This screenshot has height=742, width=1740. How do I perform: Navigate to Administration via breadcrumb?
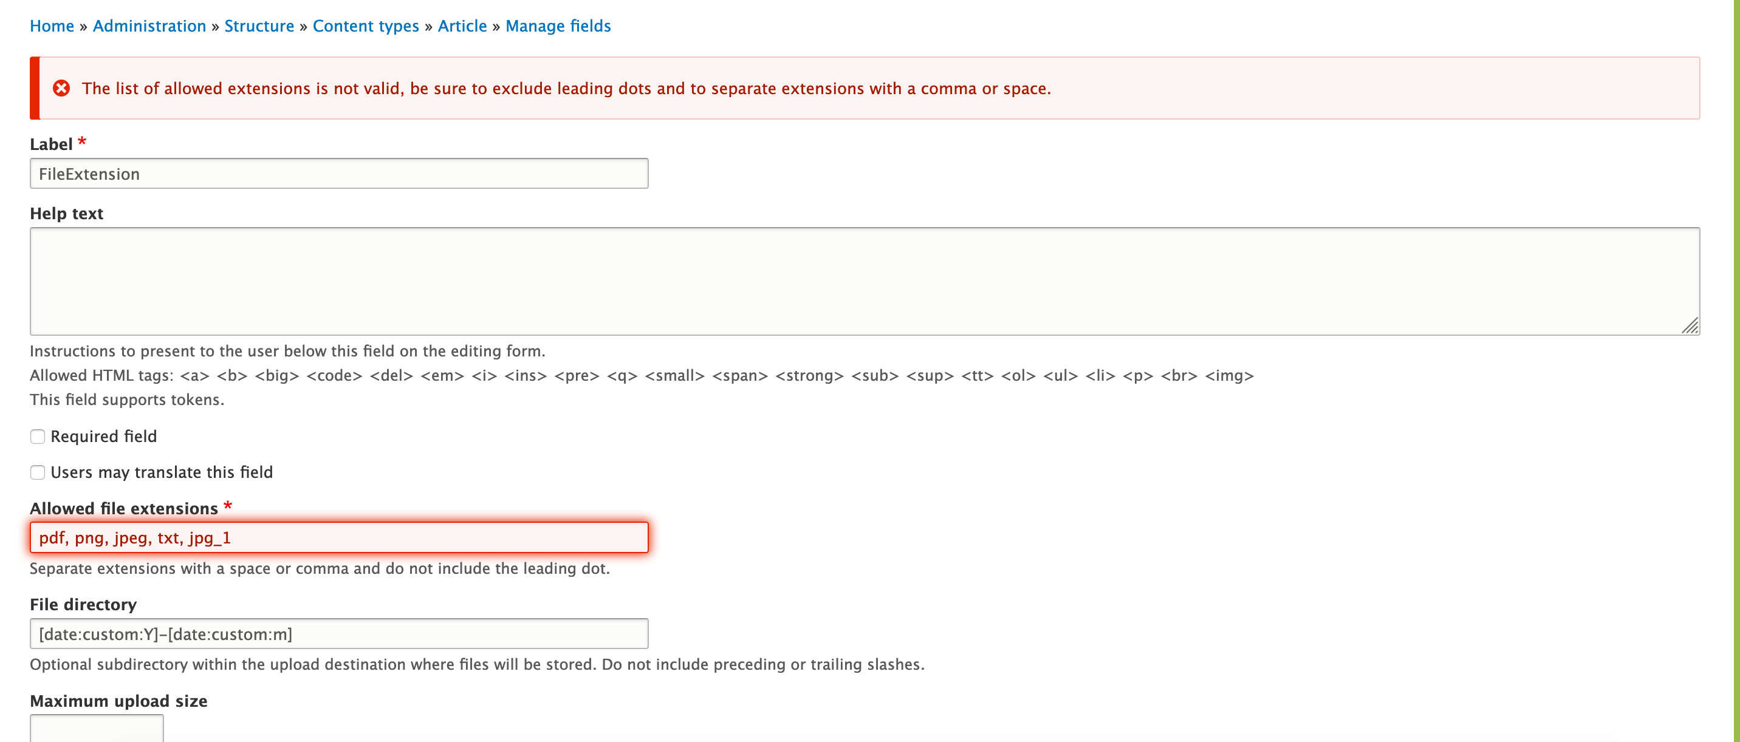[x=149, y=26]
